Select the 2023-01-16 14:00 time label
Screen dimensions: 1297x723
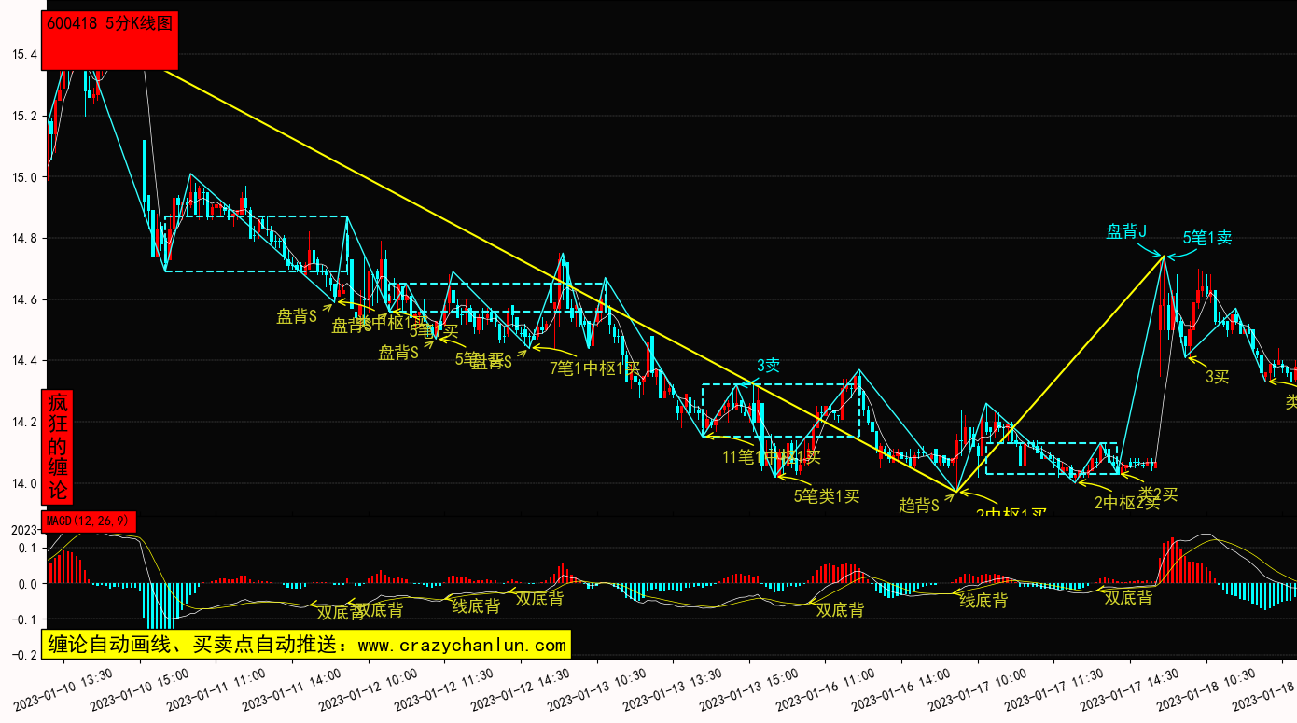pyautogui.click(x=901, y=688)
